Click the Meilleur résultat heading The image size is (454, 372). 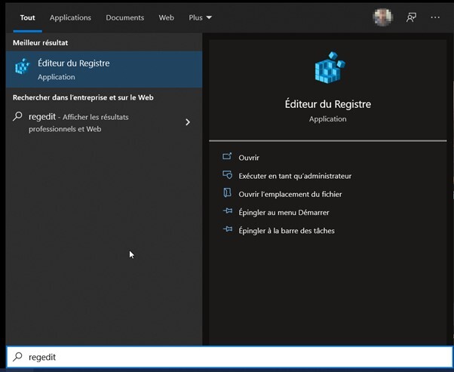pos(41,43)
